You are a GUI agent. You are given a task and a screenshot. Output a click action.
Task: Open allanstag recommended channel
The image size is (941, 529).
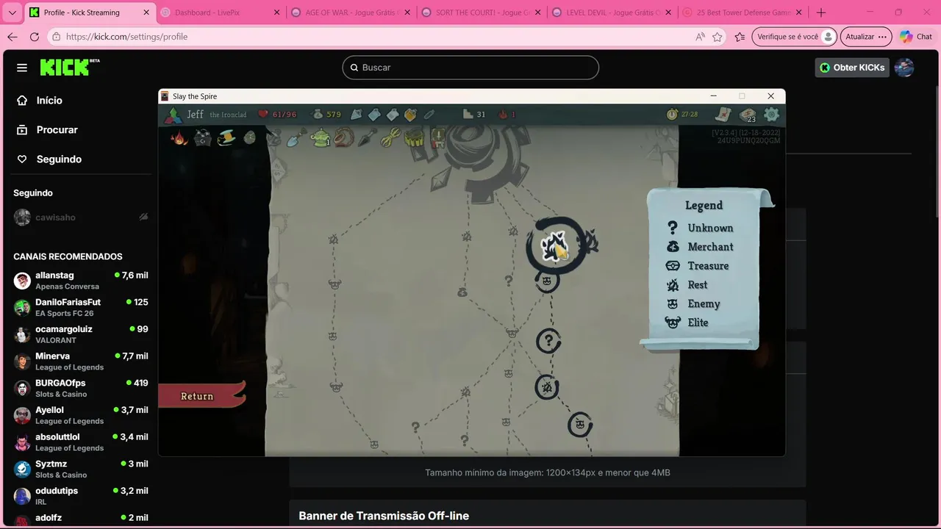tap(80, 281)
